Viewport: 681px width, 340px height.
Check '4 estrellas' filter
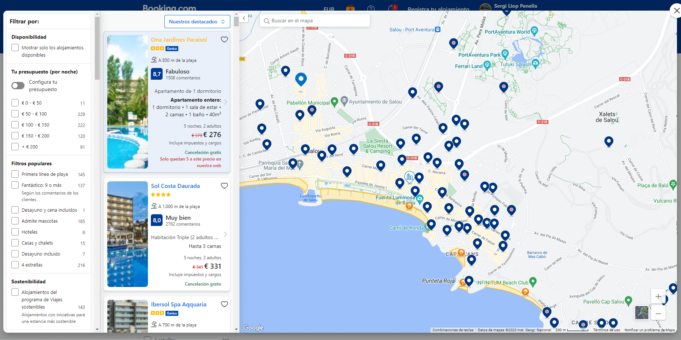pos(15,265)
